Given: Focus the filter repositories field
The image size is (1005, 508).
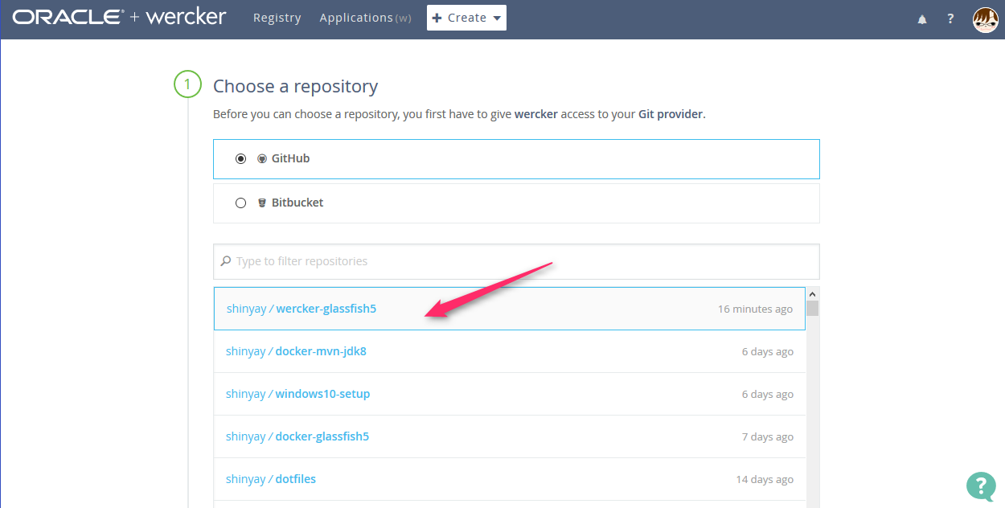Looking at the screenshot, I should coord(516,261).
